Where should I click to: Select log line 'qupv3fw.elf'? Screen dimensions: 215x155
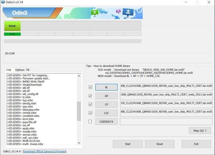click(21, 122)
